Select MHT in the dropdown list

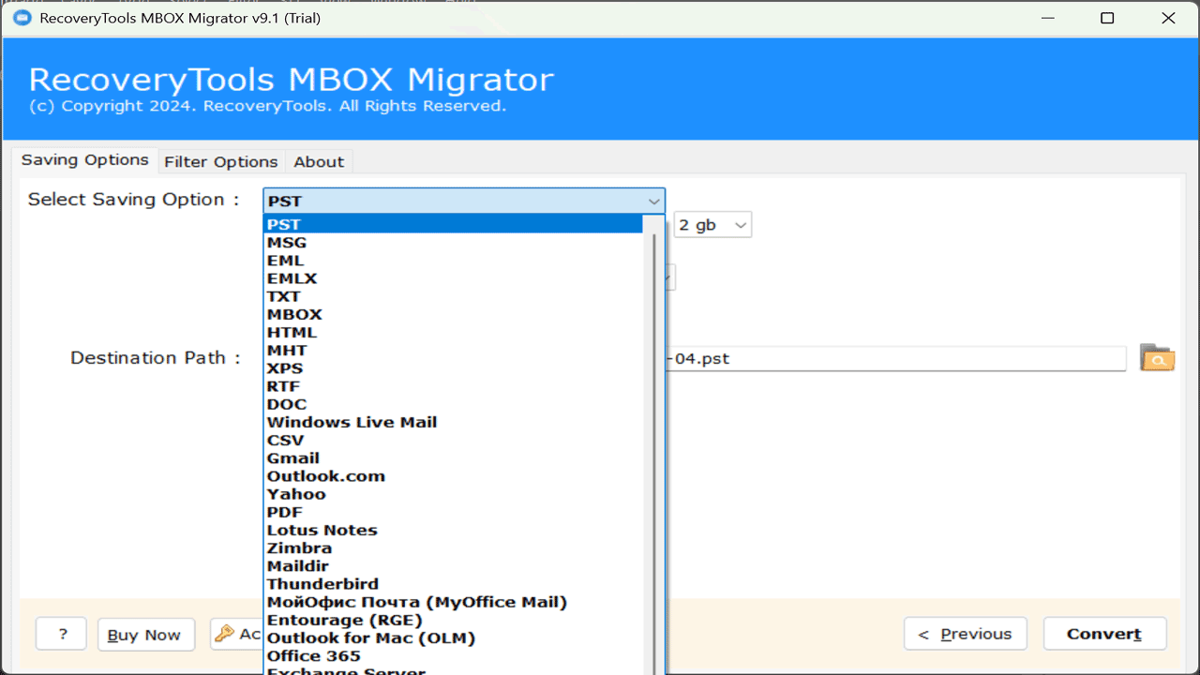click(x=453, y=350)
